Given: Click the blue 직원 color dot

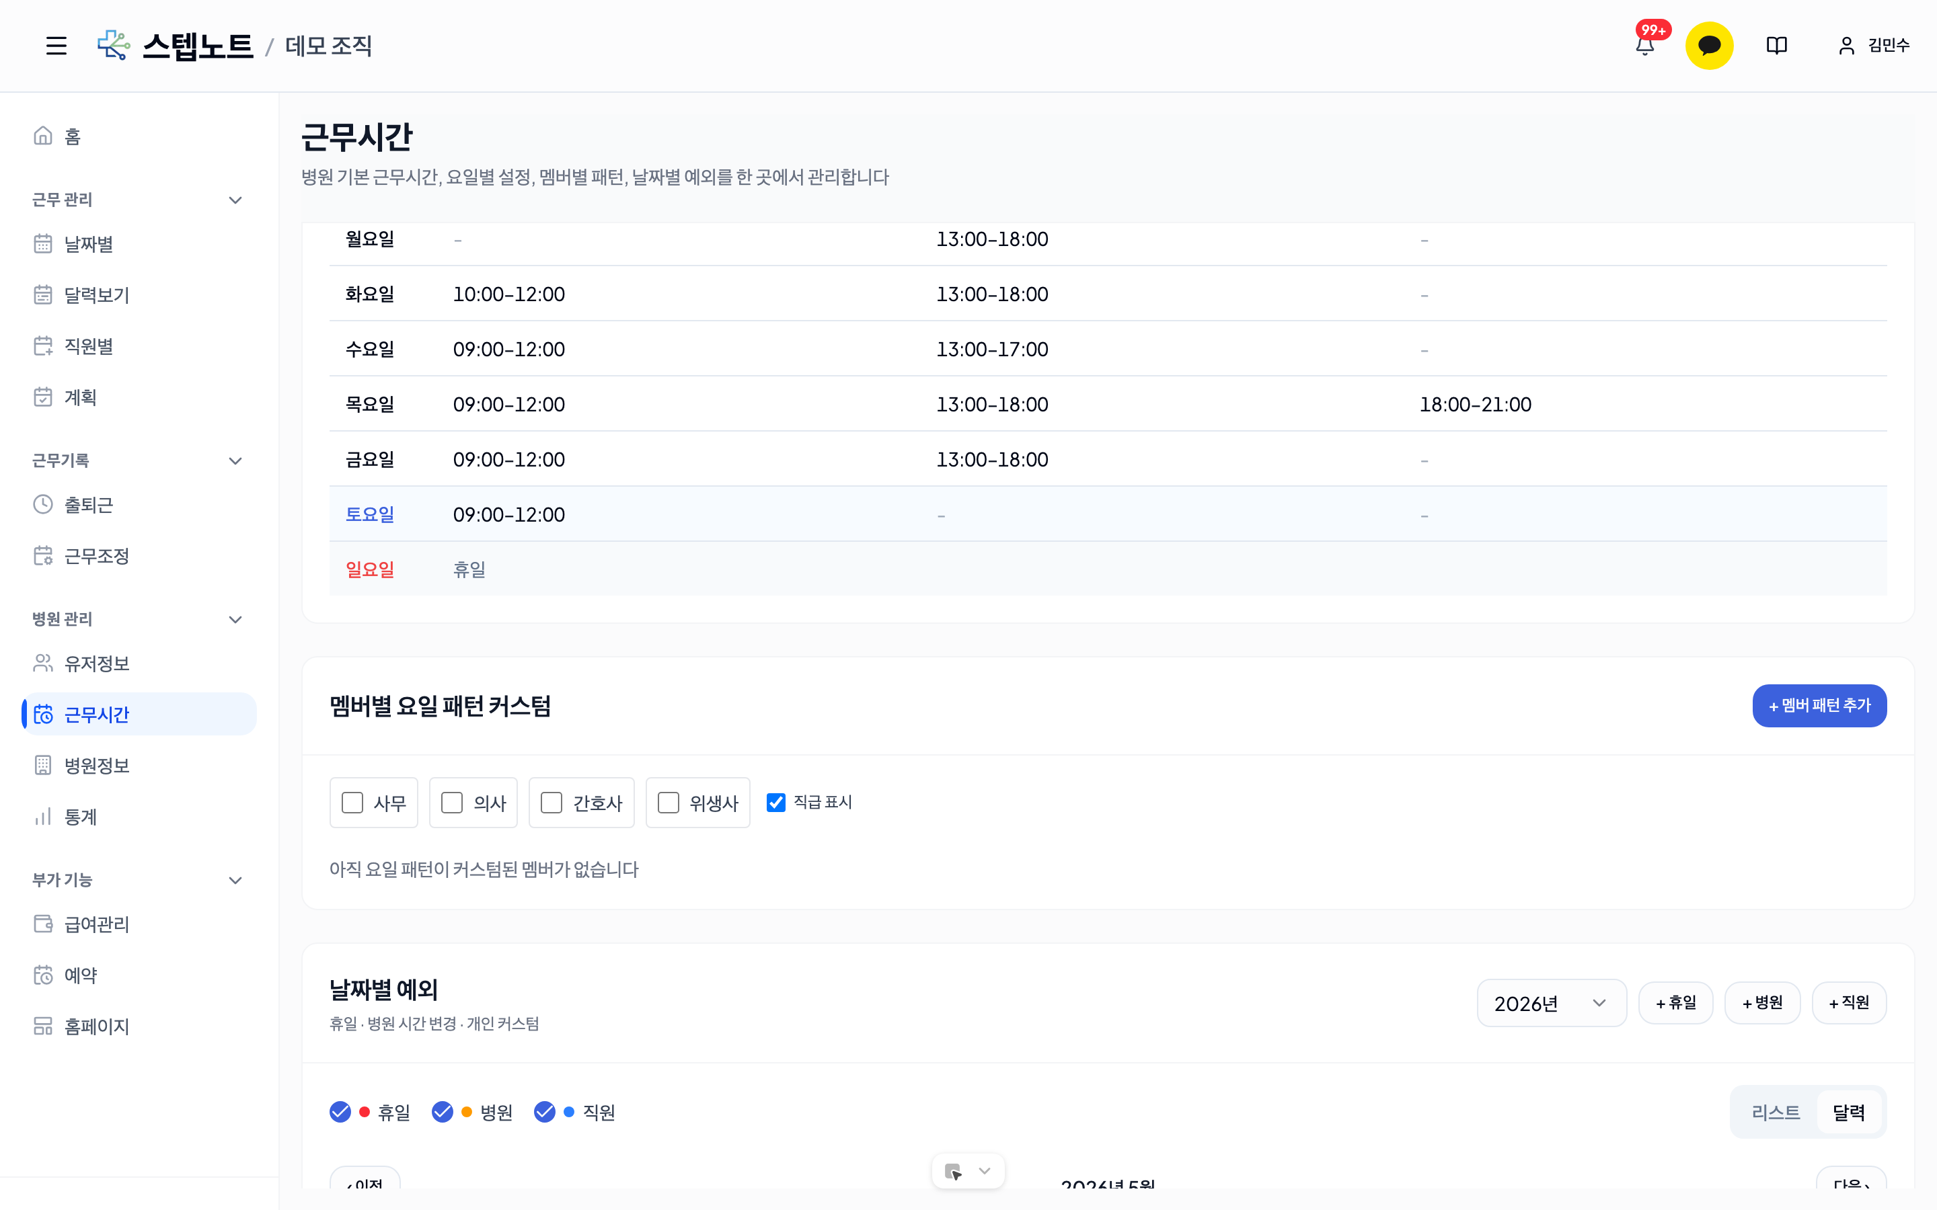Looking at the screenshot, I should tap(569, 1112).
